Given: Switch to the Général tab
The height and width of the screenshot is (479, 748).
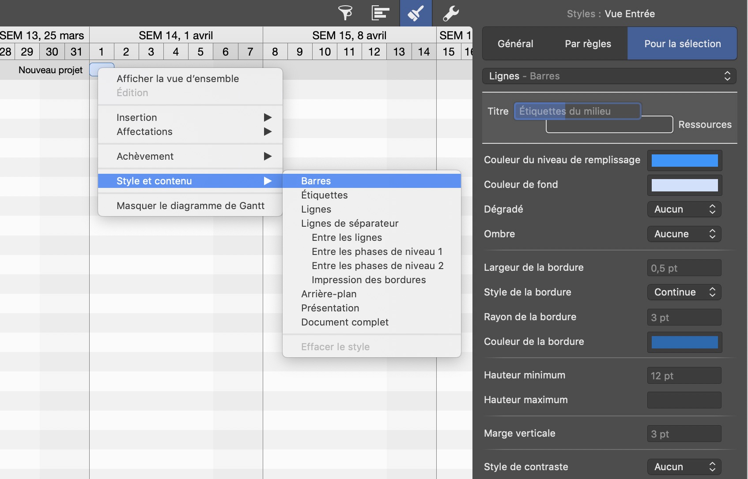Looking at the screenshot, I should click(515, 44).
